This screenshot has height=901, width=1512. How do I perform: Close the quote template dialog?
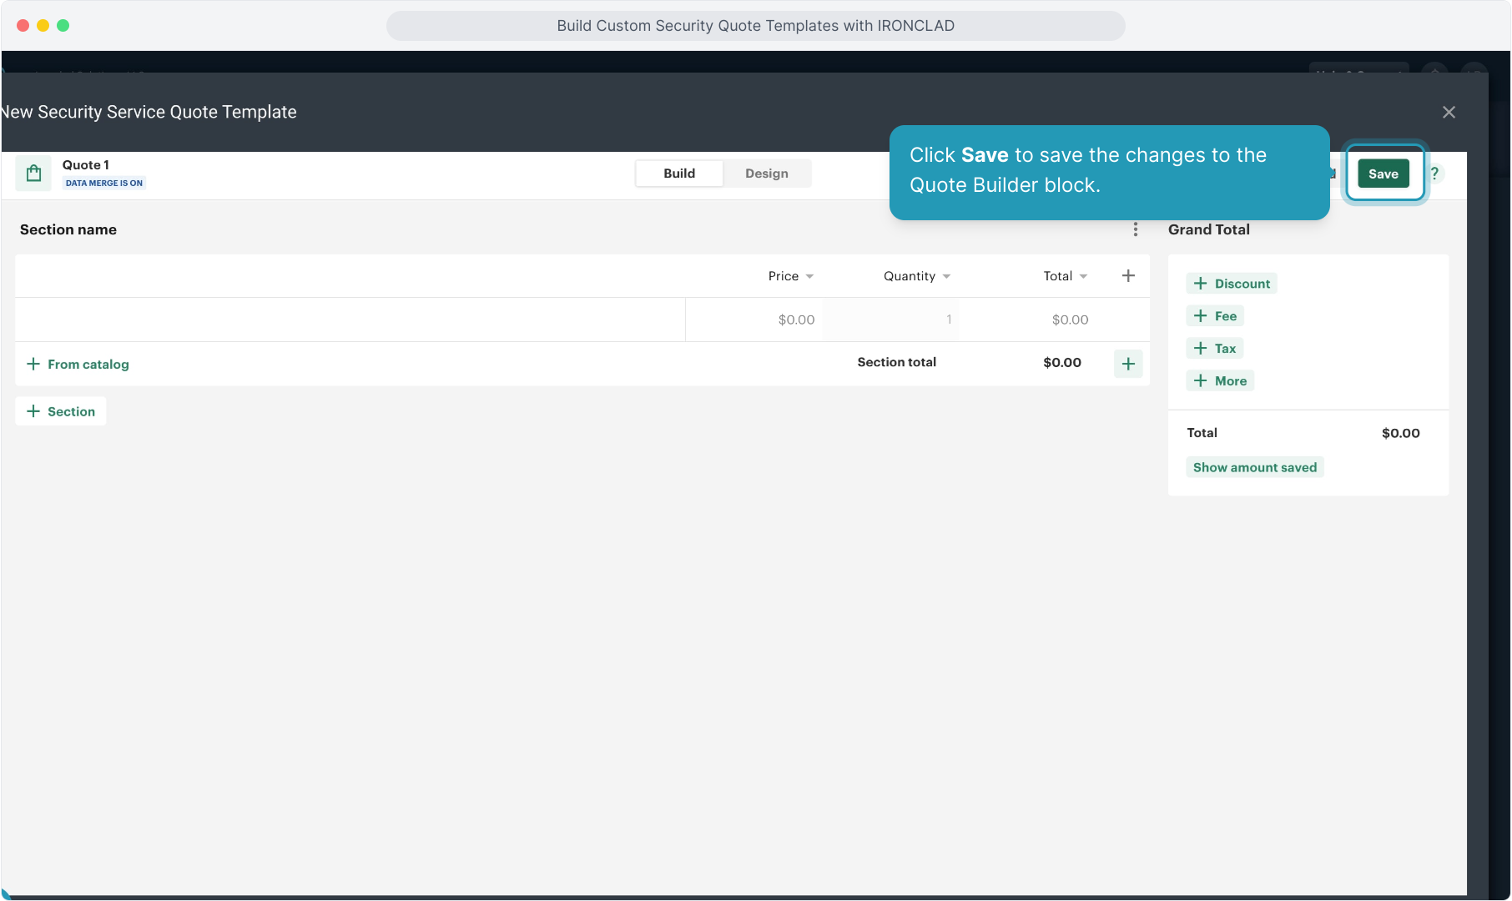click(1449, 113)
